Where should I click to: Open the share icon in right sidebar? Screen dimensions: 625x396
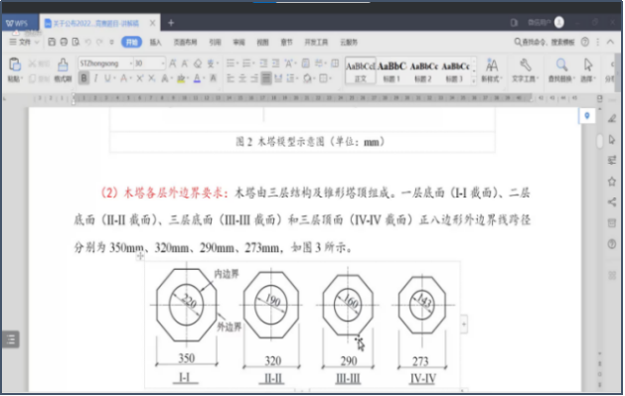tap(612, 201)
